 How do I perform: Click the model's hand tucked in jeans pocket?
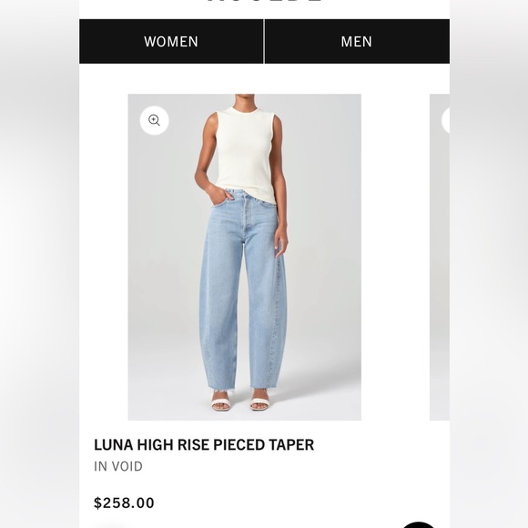tap(216, 194)
